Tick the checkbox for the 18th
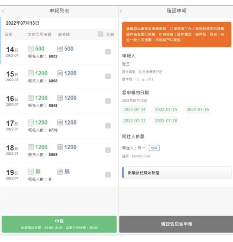This screenshot has height=242, width=233. (x=108, y=150)
